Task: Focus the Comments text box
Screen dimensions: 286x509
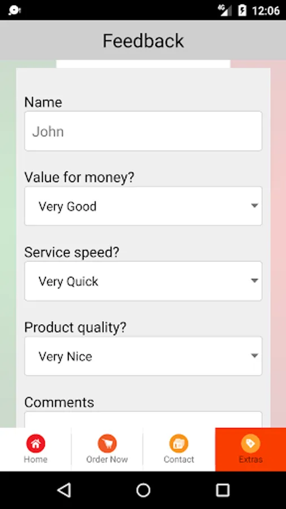Action: (143, 420)
